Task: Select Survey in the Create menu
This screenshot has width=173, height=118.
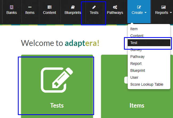Action: pyautogui.click(x=149, y=50)
